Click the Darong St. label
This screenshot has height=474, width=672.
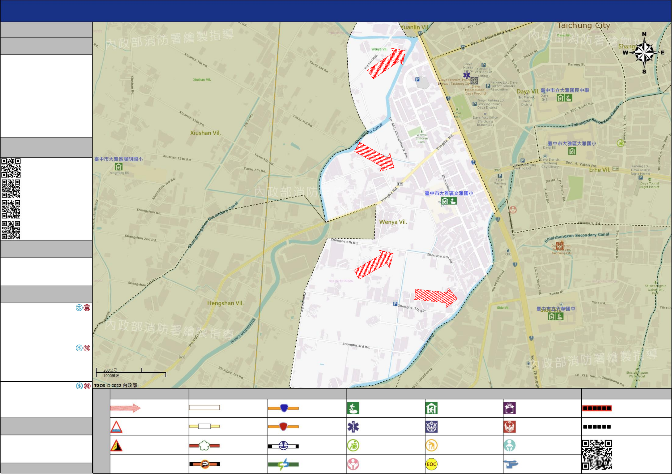pyautogui.click(x=577, y=64)
